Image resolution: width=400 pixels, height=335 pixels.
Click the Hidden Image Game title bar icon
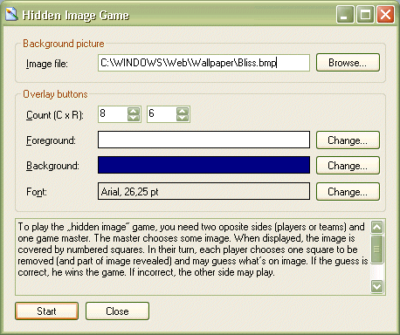tap(11, 15)
